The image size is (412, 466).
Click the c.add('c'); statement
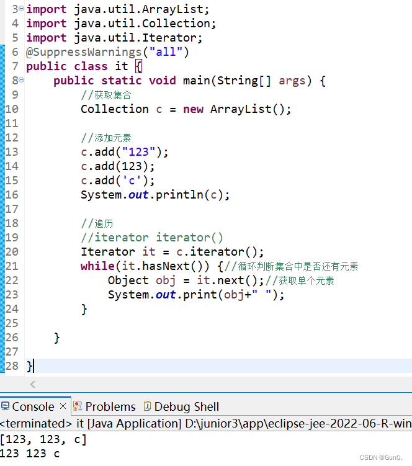pos(118,181)
